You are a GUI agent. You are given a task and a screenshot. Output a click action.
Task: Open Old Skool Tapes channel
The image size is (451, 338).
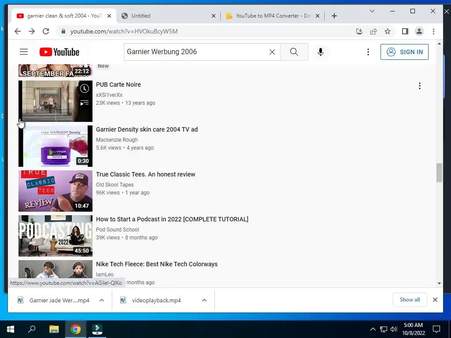(115, 184)
